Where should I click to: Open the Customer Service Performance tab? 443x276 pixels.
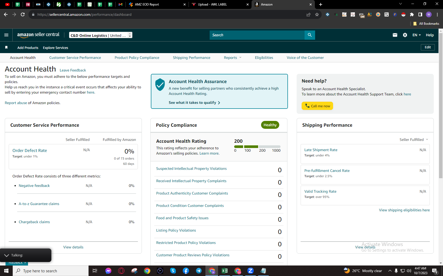[x=75, y=58]
